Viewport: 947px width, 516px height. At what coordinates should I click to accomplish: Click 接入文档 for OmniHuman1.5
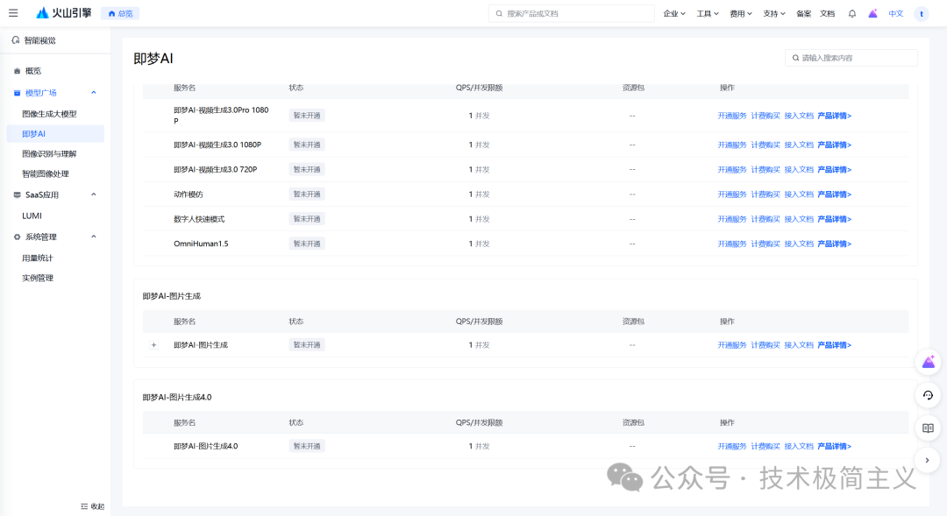[799, 244]
